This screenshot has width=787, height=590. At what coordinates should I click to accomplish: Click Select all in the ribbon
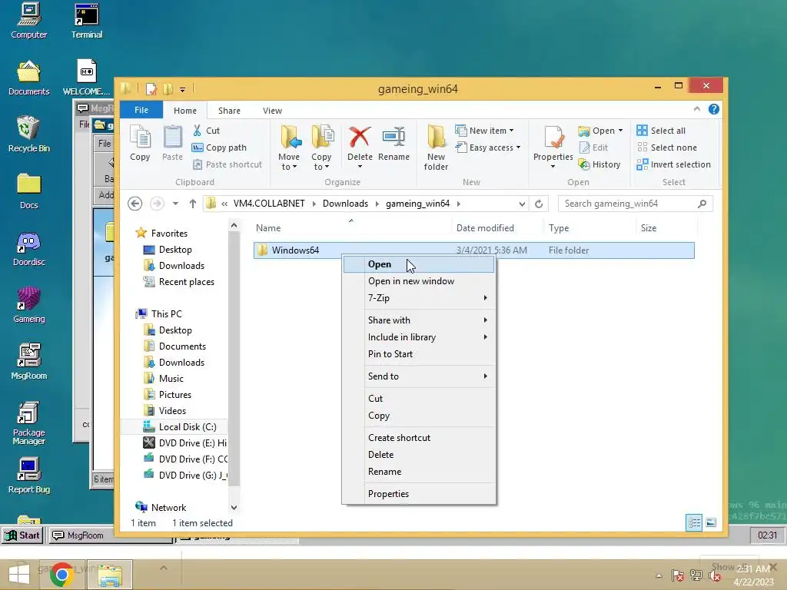pyautogui.click(x=661, y=131)
